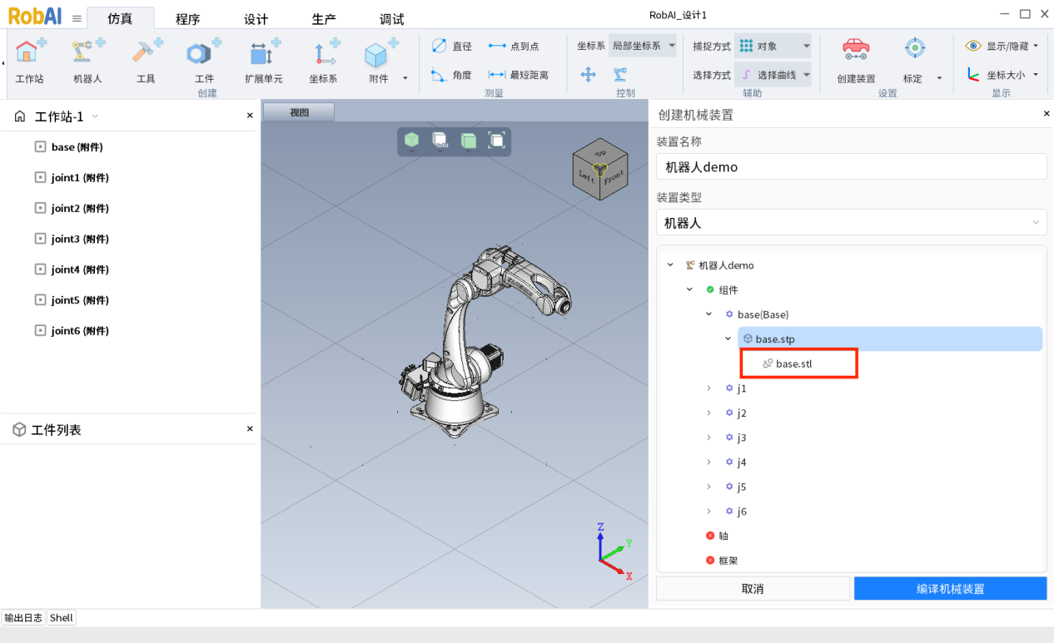Expand the j3 node
1054x643 pixels.
click(x=708, y=438)
